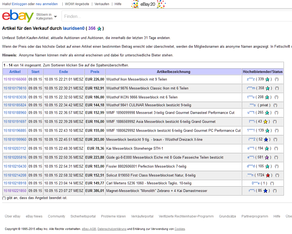Image resolution: width=292 pixels, height=234 pixels.
Task: Select price EUR 386,01
Action: pyautogui.click(x=95, y=191)
